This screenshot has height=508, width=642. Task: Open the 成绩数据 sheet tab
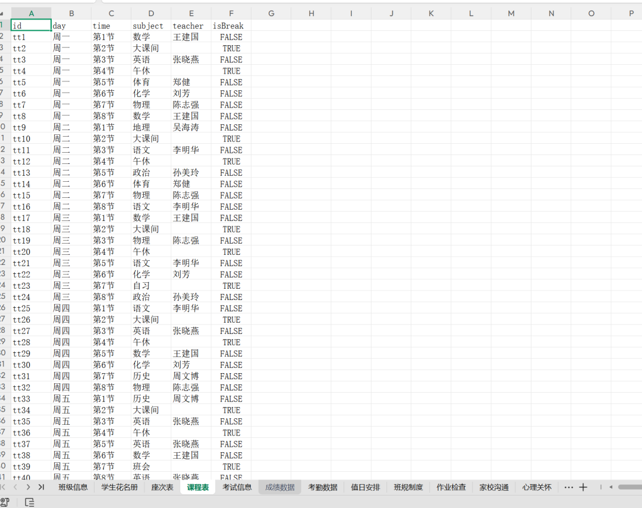coord(280,487)
